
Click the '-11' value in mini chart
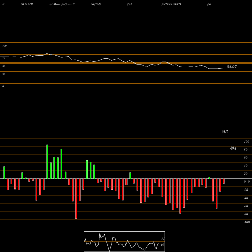coord(162,239)
